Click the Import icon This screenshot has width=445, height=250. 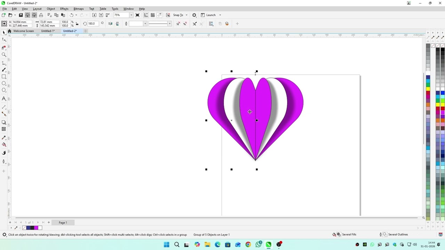pyautogui.click(x=94, y=15)
